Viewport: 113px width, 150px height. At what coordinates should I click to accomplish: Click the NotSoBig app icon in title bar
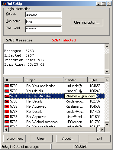(x=4, y=4)
